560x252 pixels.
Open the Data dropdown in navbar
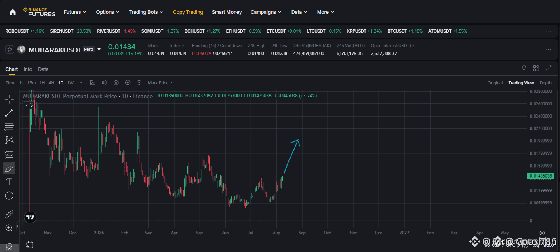(299, 12)
